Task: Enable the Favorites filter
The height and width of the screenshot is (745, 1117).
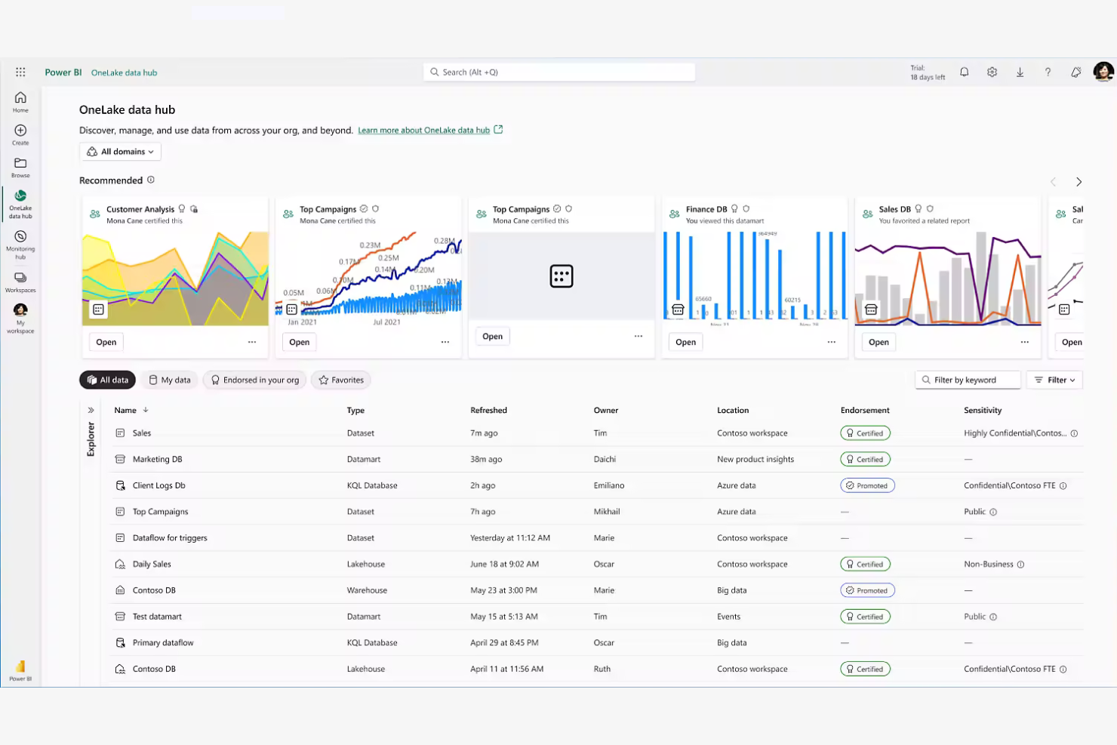Action: click(340, 380)
